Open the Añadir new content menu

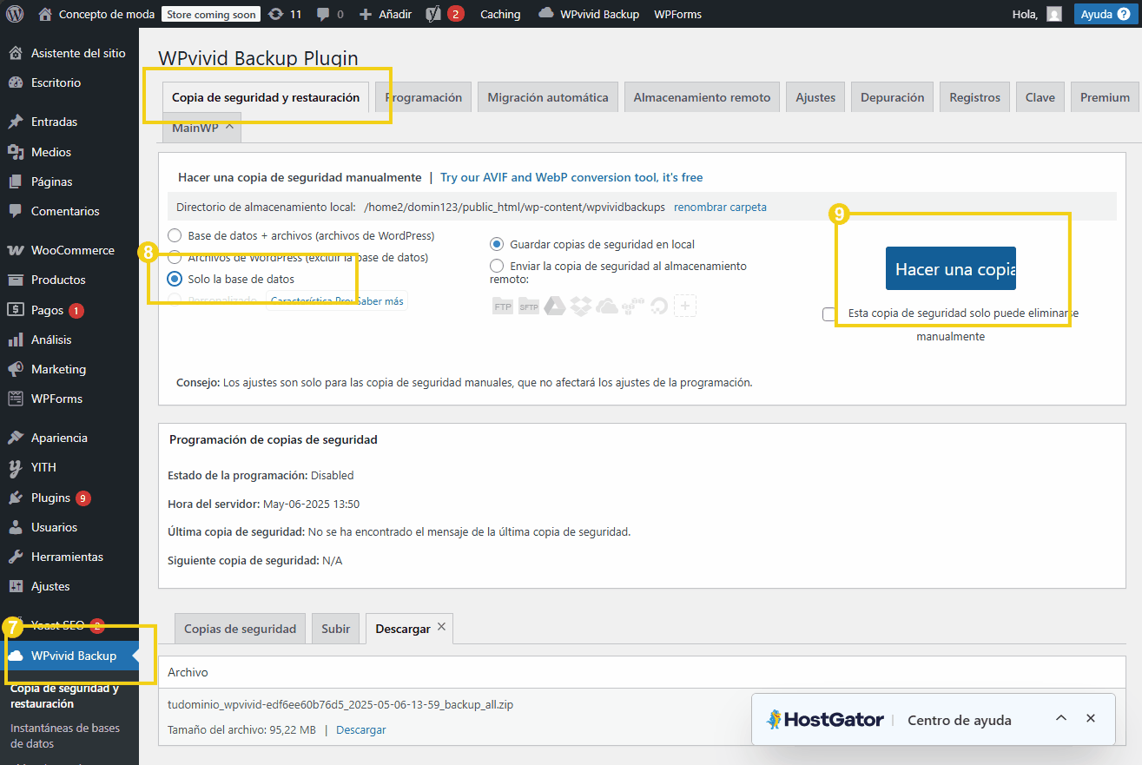[x=386, y=14]
